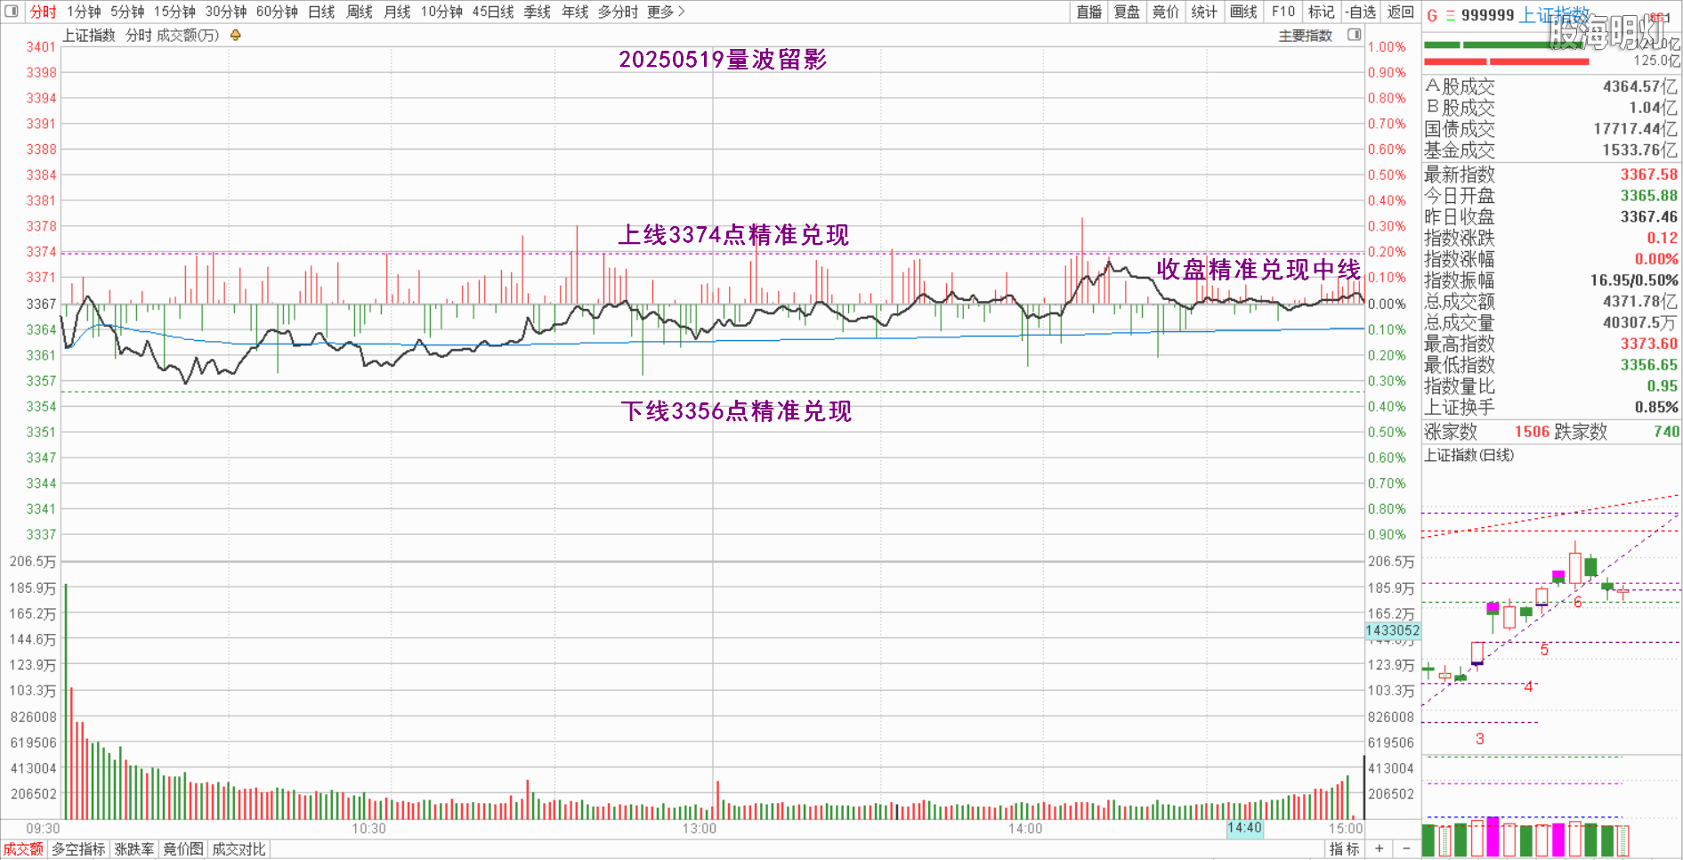
Task: Click the 复盘 replay button
Action: [x=1127, y=12]
